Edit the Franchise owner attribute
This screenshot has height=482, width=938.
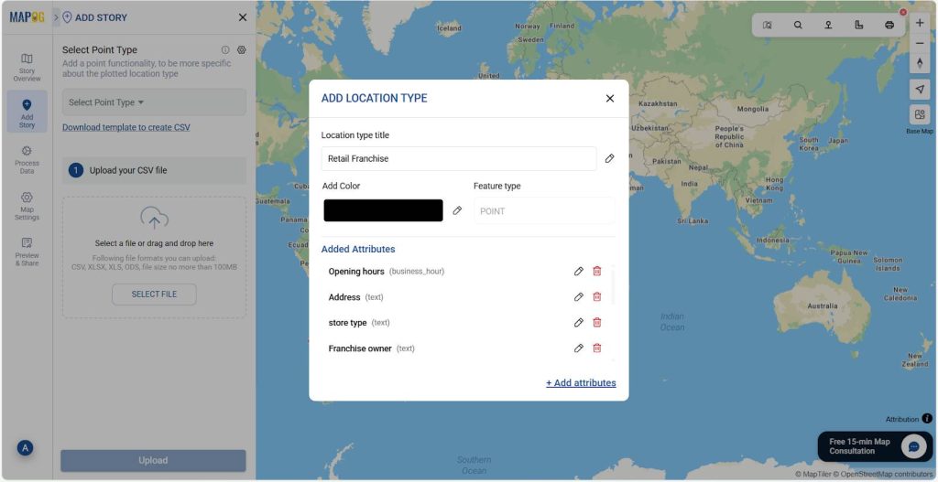579,348
